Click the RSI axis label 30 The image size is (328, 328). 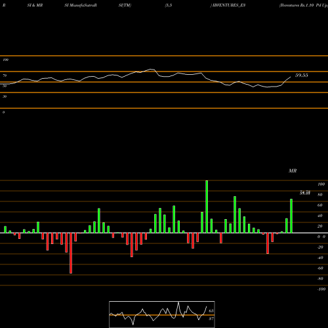tap(5, 96)
